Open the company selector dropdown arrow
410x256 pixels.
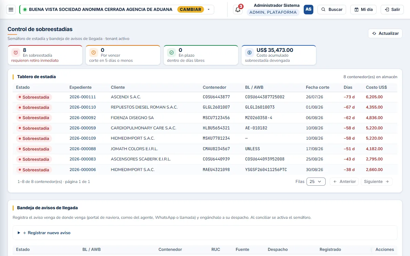[209, 10]
